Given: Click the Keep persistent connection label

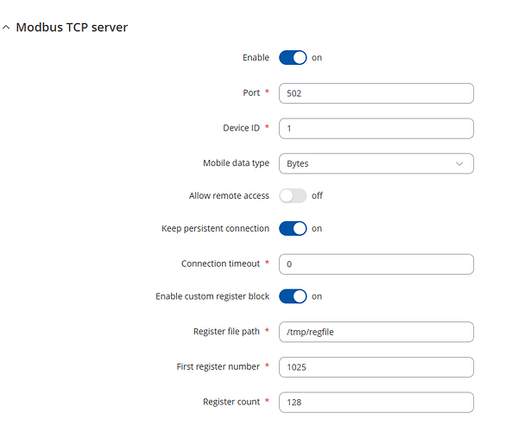Looking at the screenshot, I should 215,229.
